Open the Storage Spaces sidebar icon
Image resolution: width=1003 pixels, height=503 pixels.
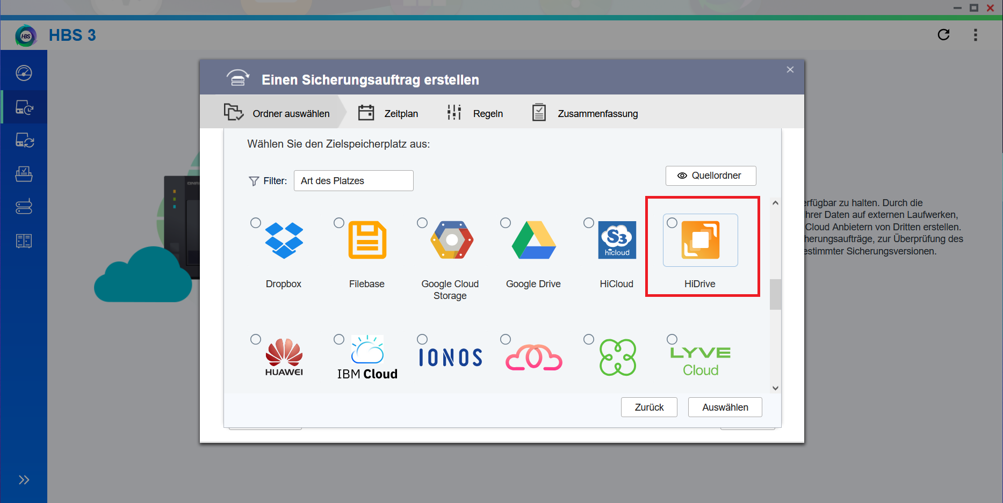coord(24,207)
